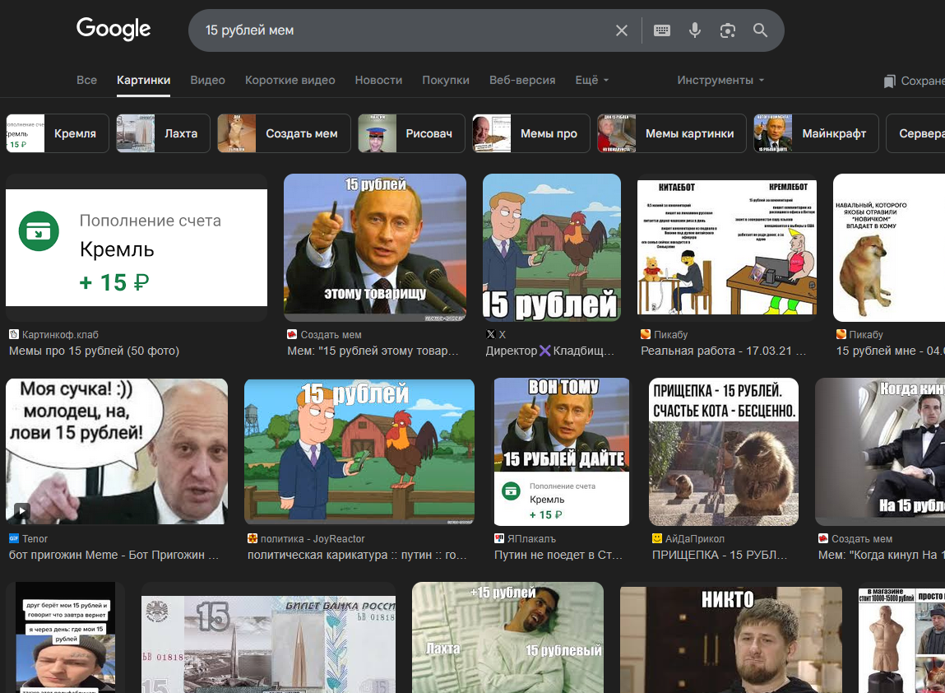This screenshot has width=945, height=693.
Task: Start voice search with microphone icon
Action: pyautogui.click(x=695, y=30)
